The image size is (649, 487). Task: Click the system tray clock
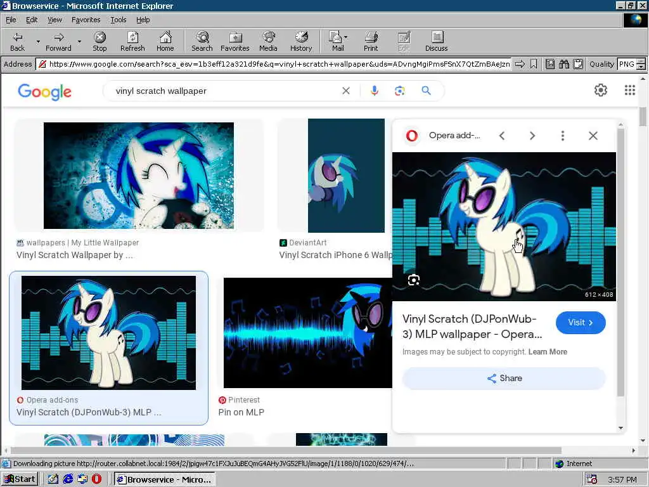click(x=622, y=480)
